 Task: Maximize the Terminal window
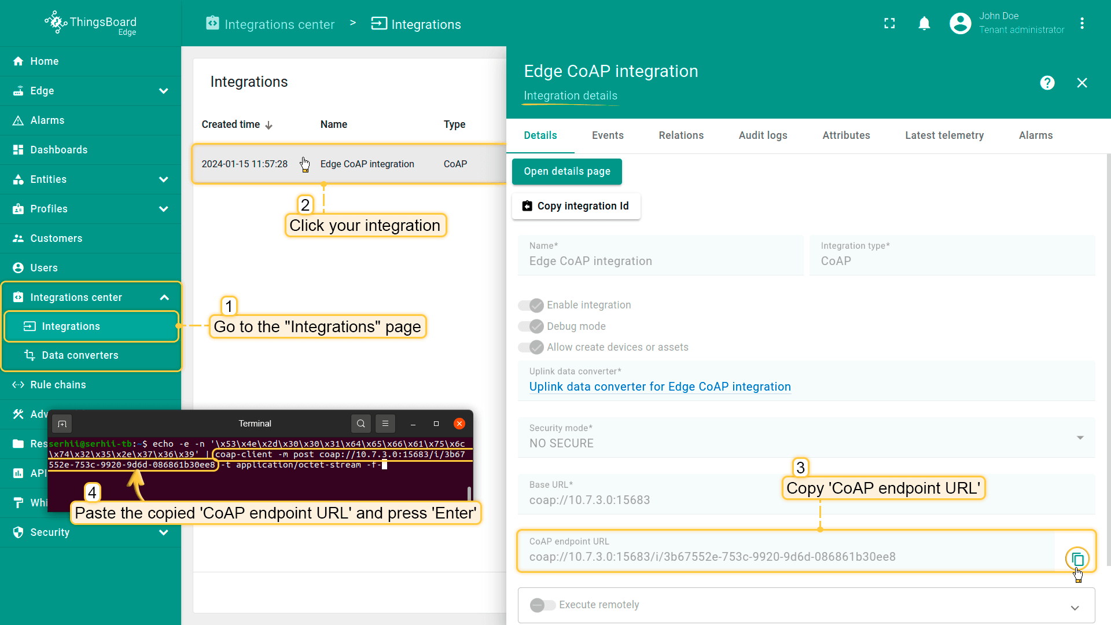(x=436, y=424)
